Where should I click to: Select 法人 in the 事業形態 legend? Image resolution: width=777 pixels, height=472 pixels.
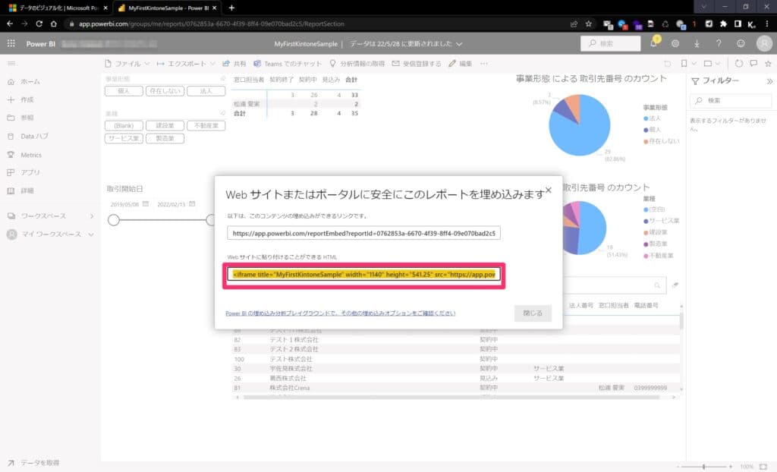pos(652,118)
